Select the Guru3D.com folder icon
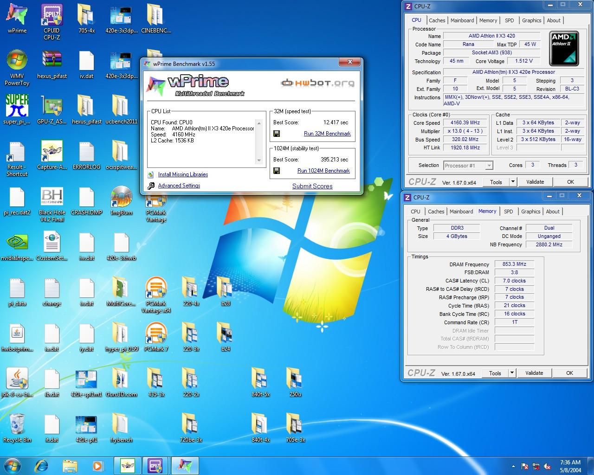Viewport: 594px width, 475px height. [x=121, y=382]
